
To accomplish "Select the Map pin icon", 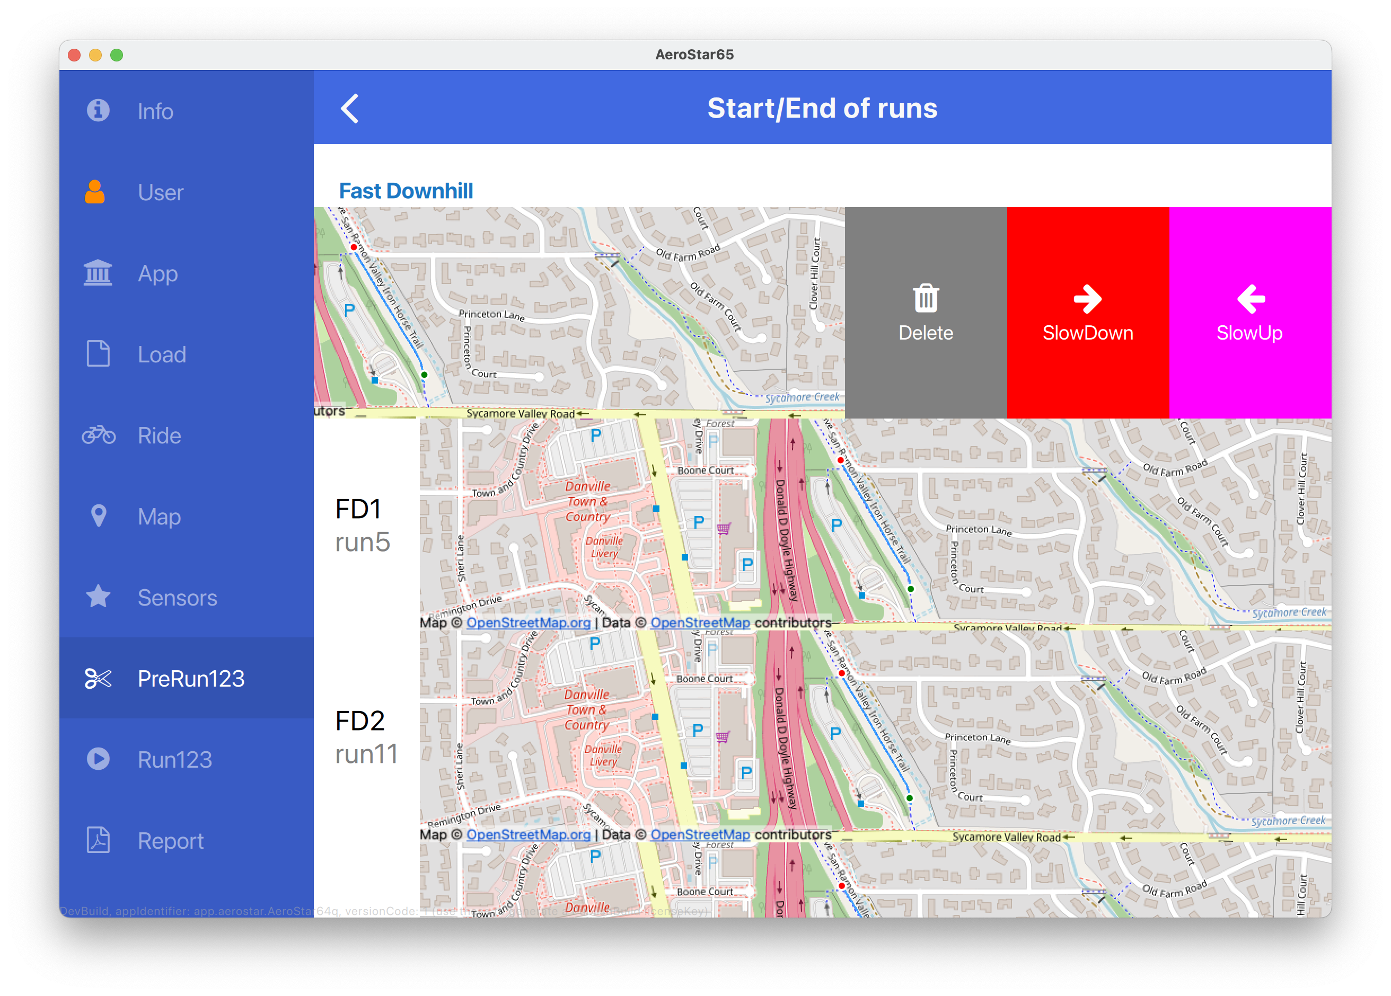I will coord(98,516).
